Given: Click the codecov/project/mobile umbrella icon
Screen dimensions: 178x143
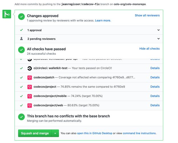Looking at the screenshot, I should point(29,96).
